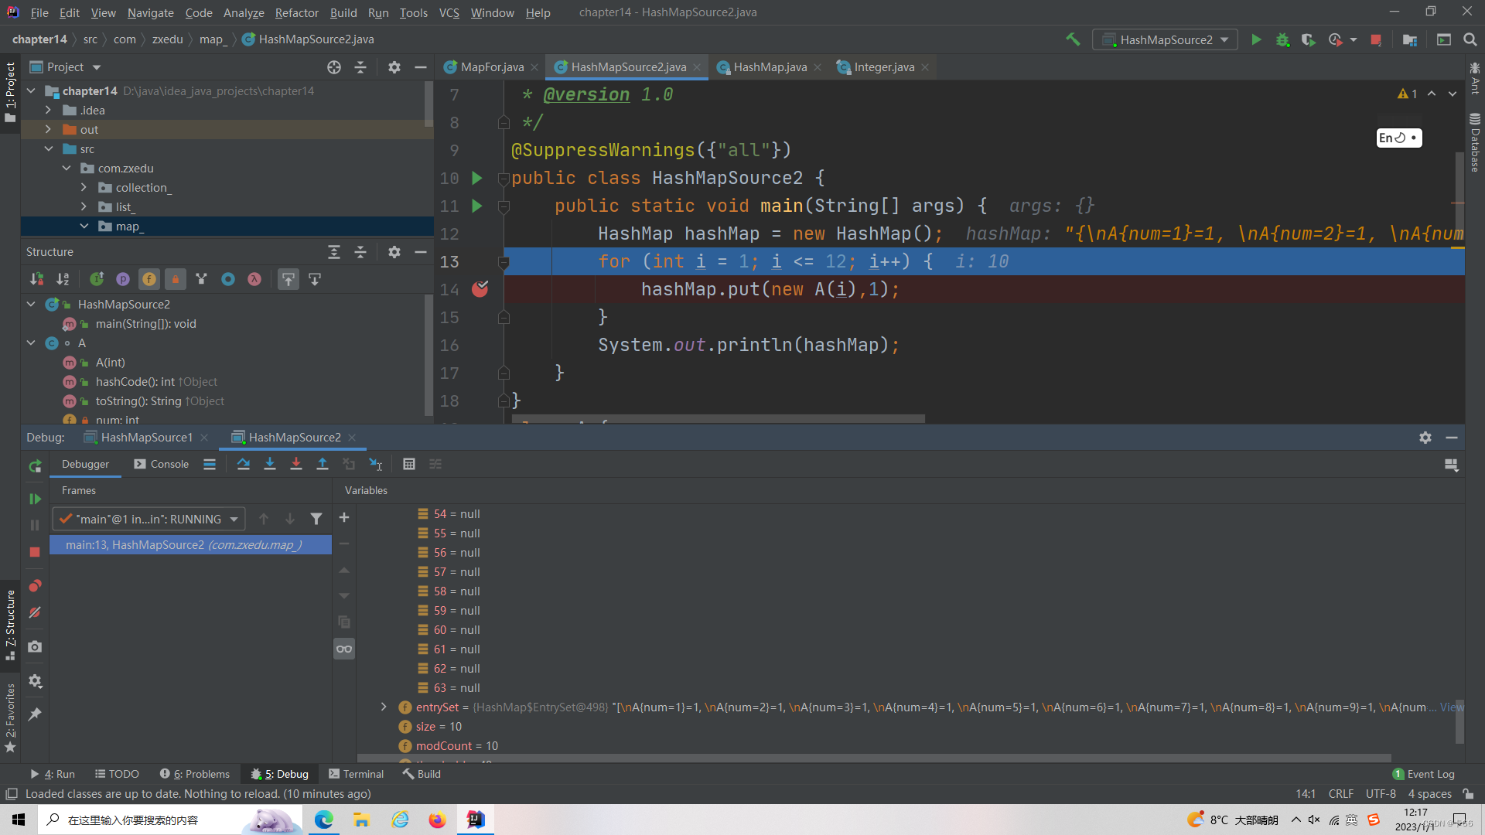Open Project view selector dropdown
This screenshot has width=1485, height=835.
(x=65, y=67)
